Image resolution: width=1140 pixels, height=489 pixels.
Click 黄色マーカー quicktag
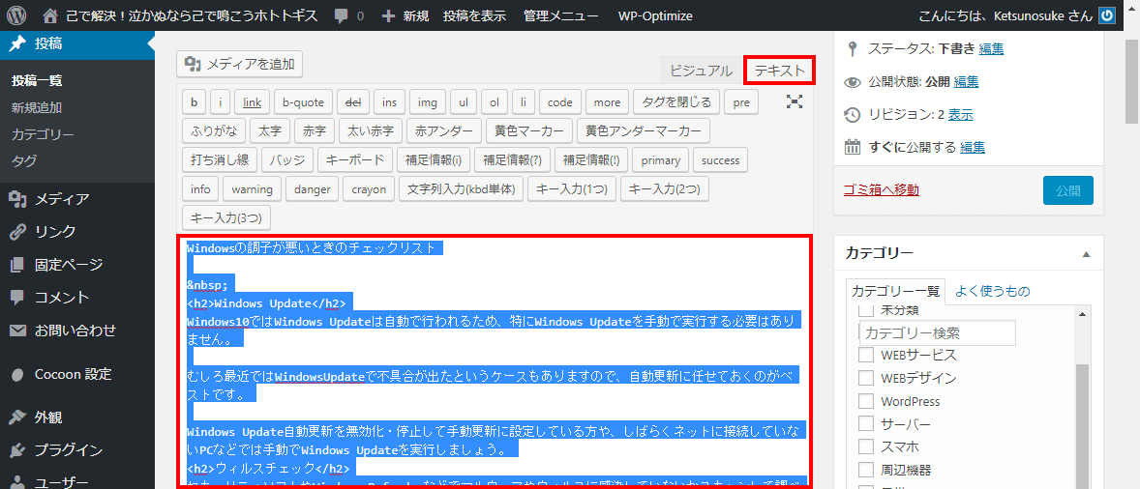[528, 131]
